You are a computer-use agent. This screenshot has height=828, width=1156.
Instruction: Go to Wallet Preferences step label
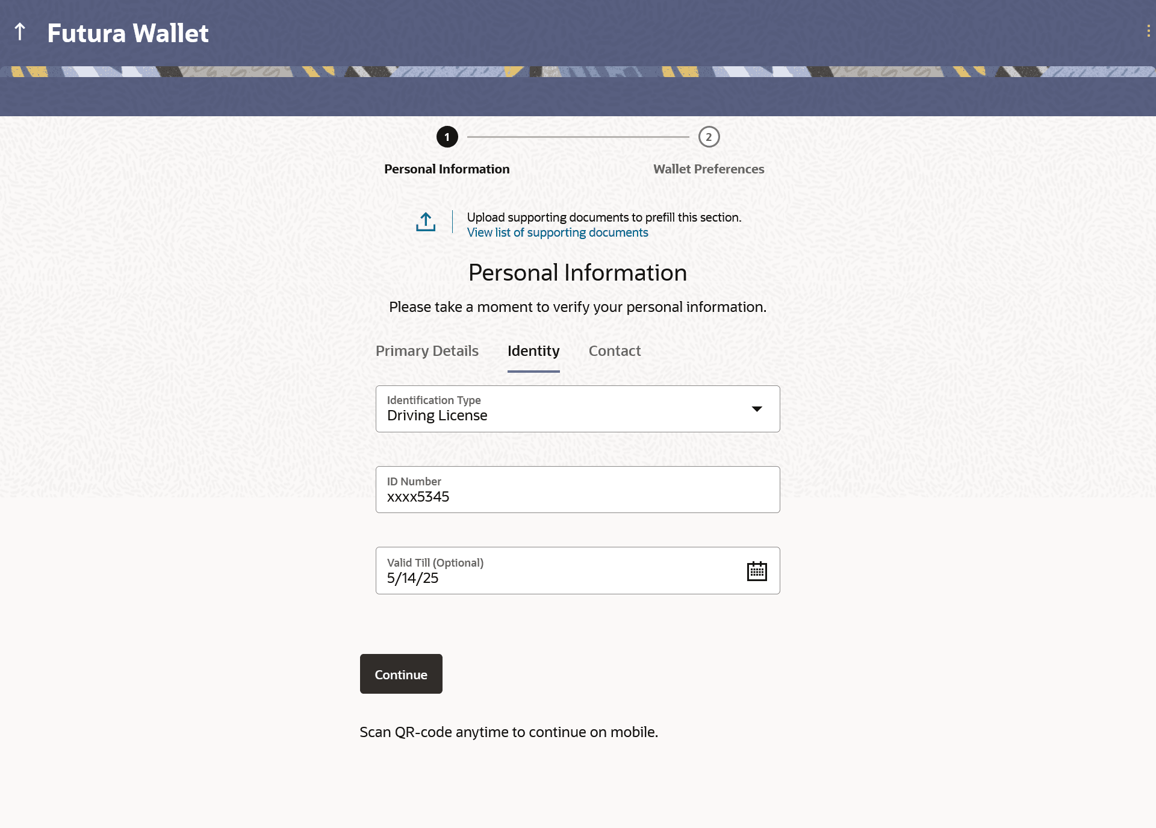click(x=709, y=169)
